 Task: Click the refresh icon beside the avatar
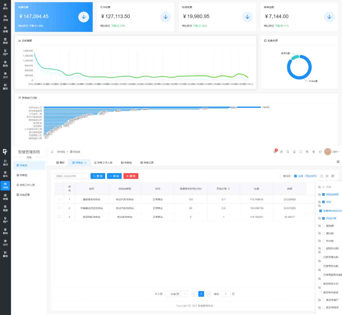pyautogui.click(x=320, y=152)
